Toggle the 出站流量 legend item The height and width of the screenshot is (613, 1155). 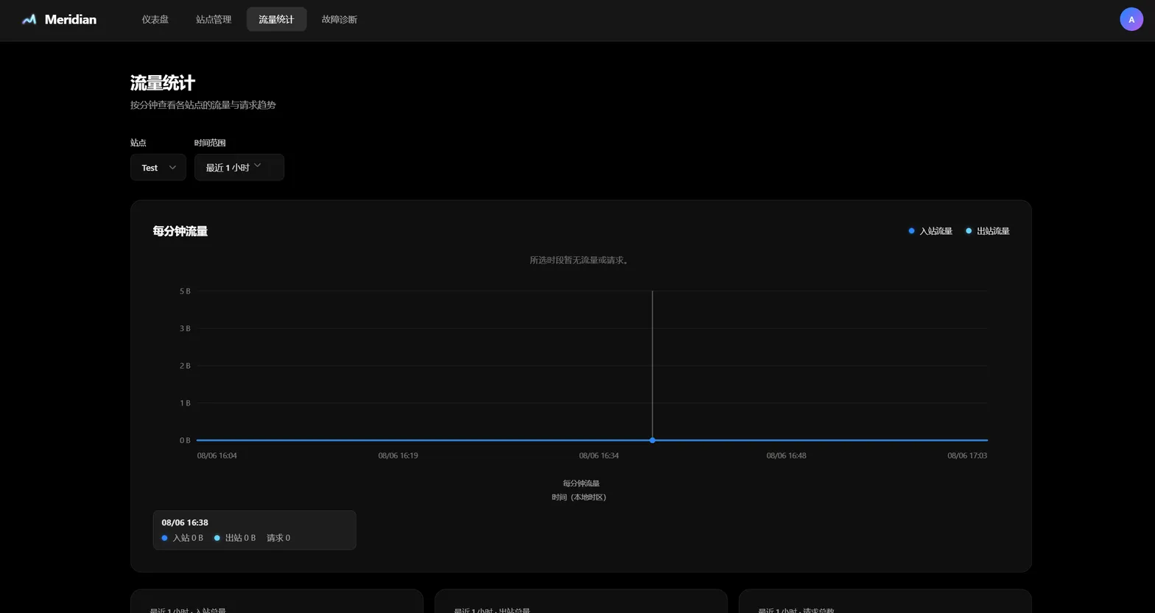pyautogui.click(x=987, y=231)
